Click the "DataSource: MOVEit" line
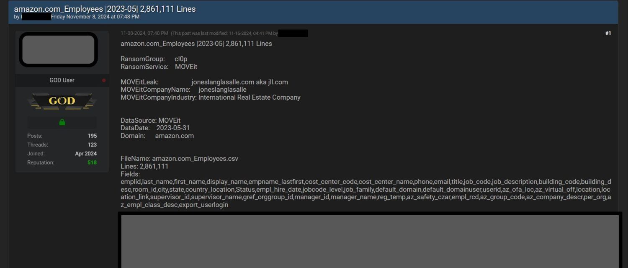The height and width of the screenshot is (268, 628). [151, 121]
